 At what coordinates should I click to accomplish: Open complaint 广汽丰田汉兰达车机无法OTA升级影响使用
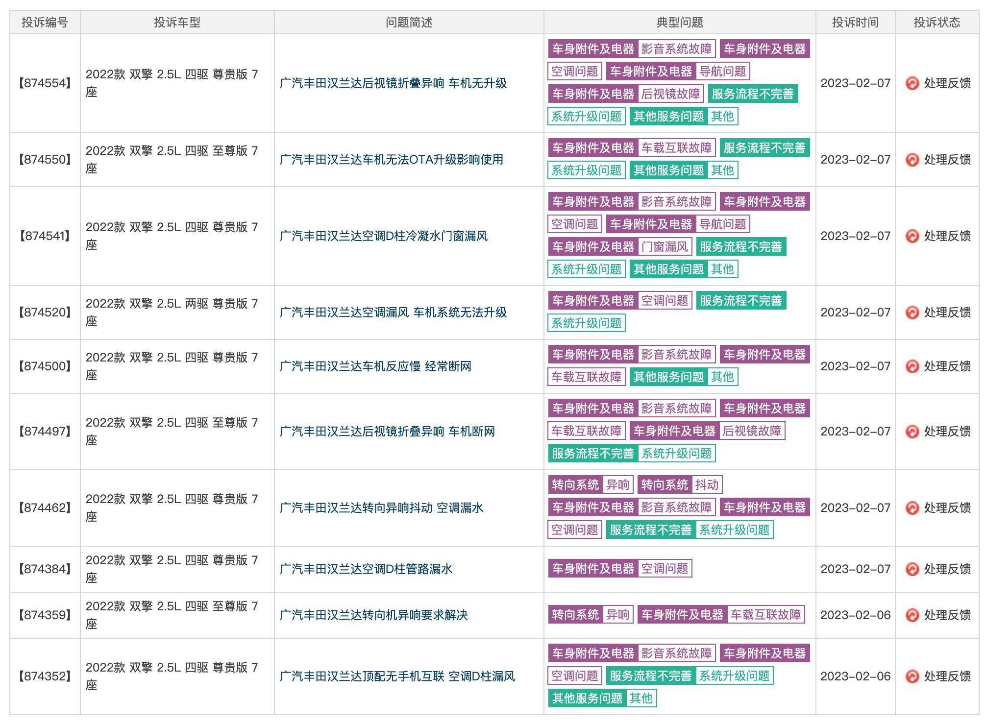392,160
